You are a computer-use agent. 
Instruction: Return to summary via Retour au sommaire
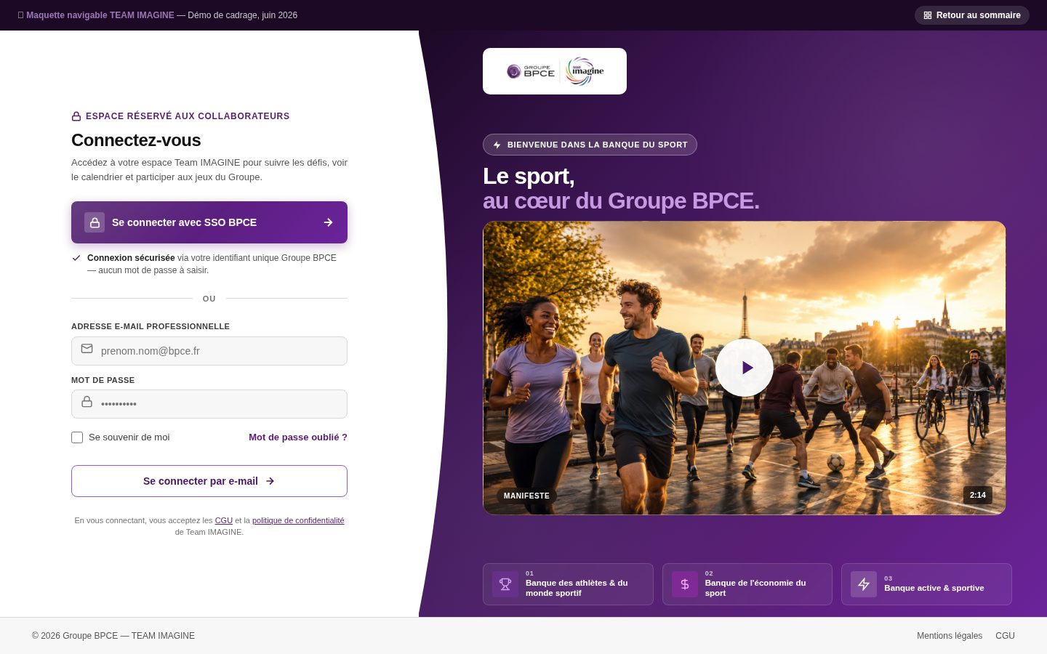pos(972,15)
